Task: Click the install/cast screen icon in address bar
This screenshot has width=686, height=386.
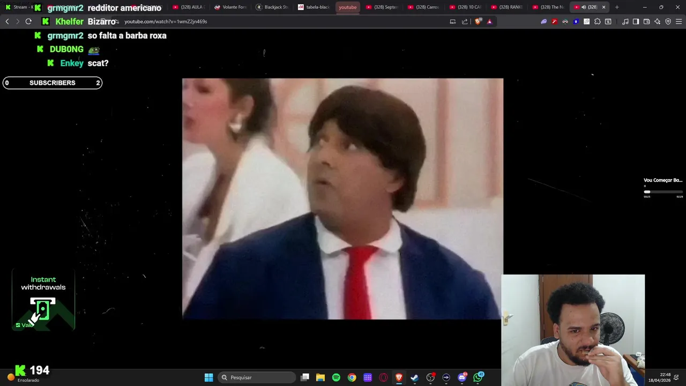Action: [x=453, y=21]
